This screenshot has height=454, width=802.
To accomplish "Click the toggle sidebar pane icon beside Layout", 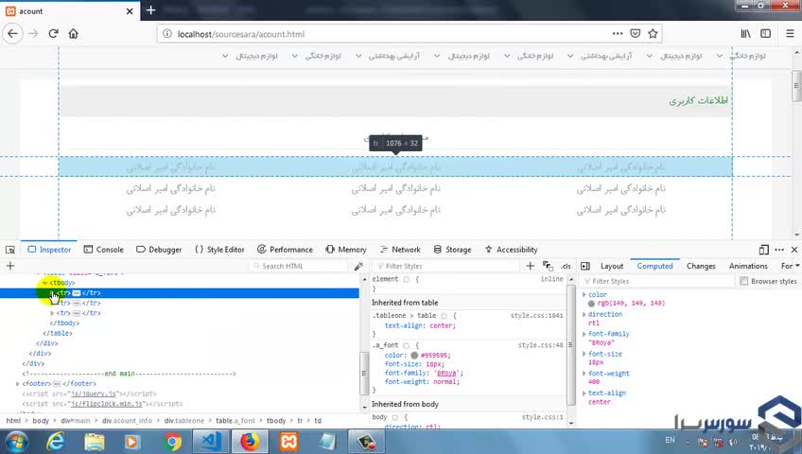I will coord(585,266).
